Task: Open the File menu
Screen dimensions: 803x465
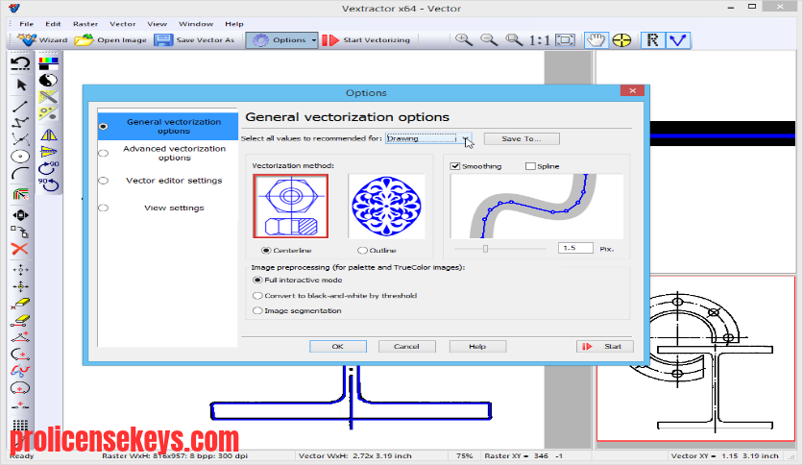Action: [x=27, y=24]
